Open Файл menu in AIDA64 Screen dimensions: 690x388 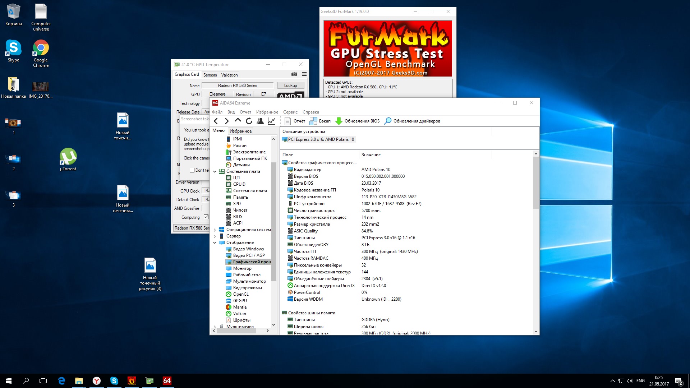click(217, 112)
